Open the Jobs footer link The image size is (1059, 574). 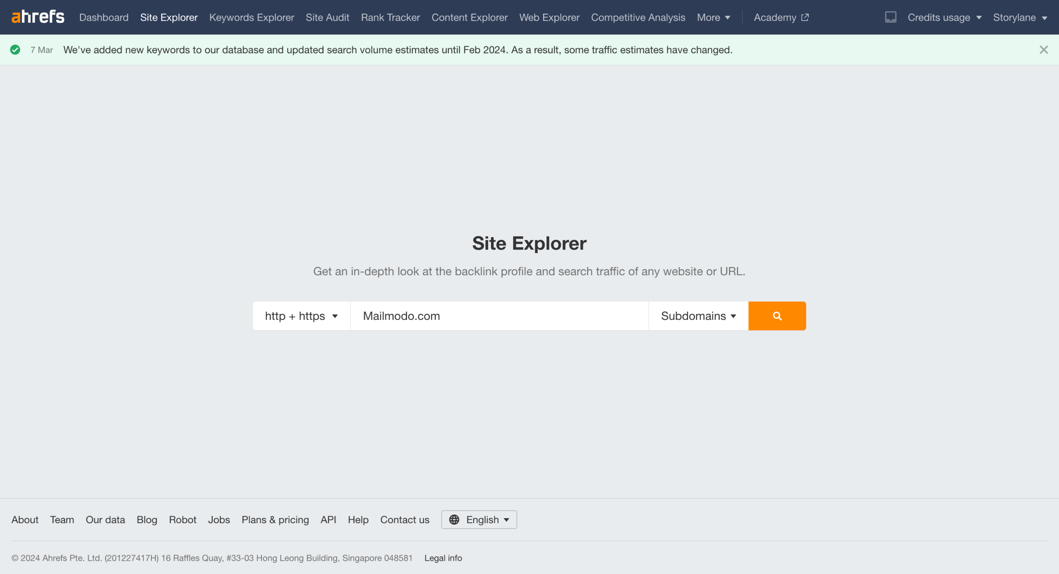[219, 519]
